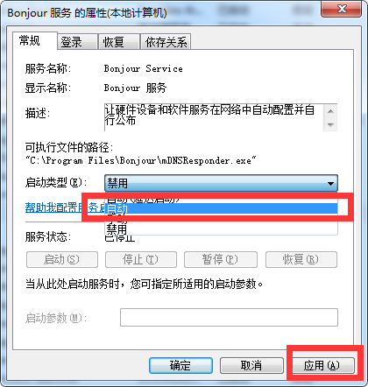Click the description box's up scroll arrow

pyautogui.click(x=330, y=111)
